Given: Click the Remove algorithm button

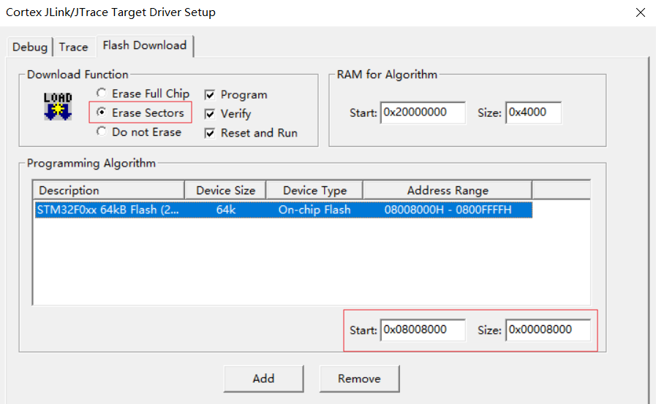Looking at the screenshot, I should tap(359, 378).
